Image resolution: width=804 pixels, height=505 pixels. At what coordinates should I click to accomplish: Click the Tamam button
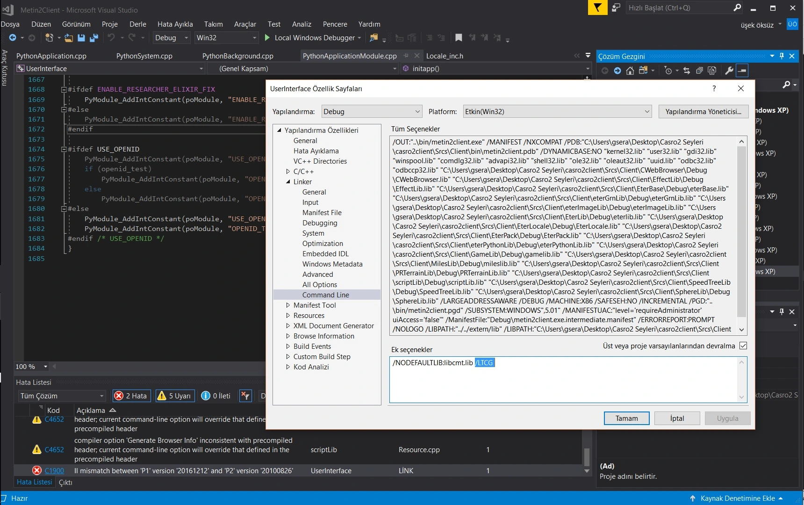[x=626, y=418]
